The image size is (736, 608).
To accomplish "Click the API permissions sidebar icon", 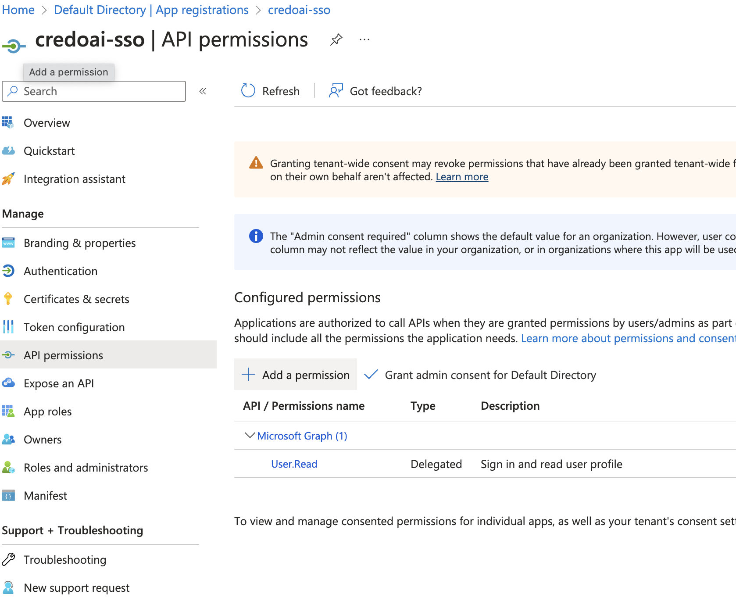I will click(8, 355).
